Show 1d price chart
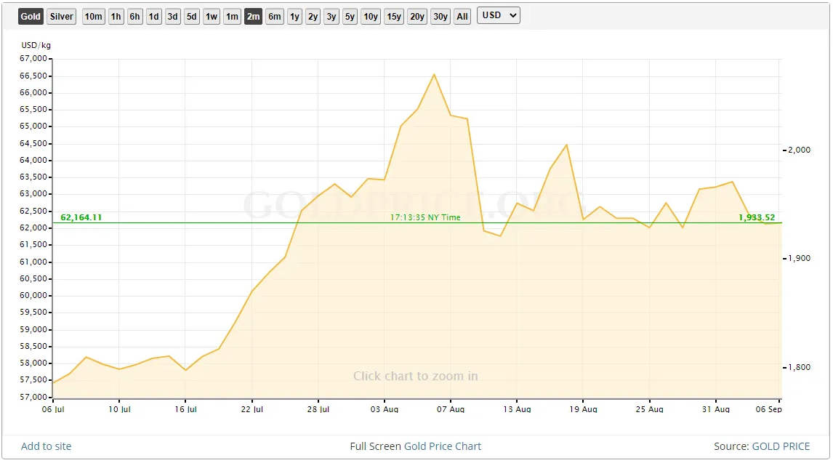 point(154,17)
